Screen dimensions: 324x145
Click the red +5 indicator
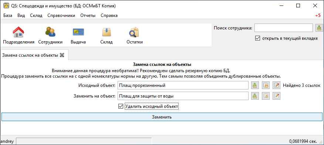[x=318, y=15]
